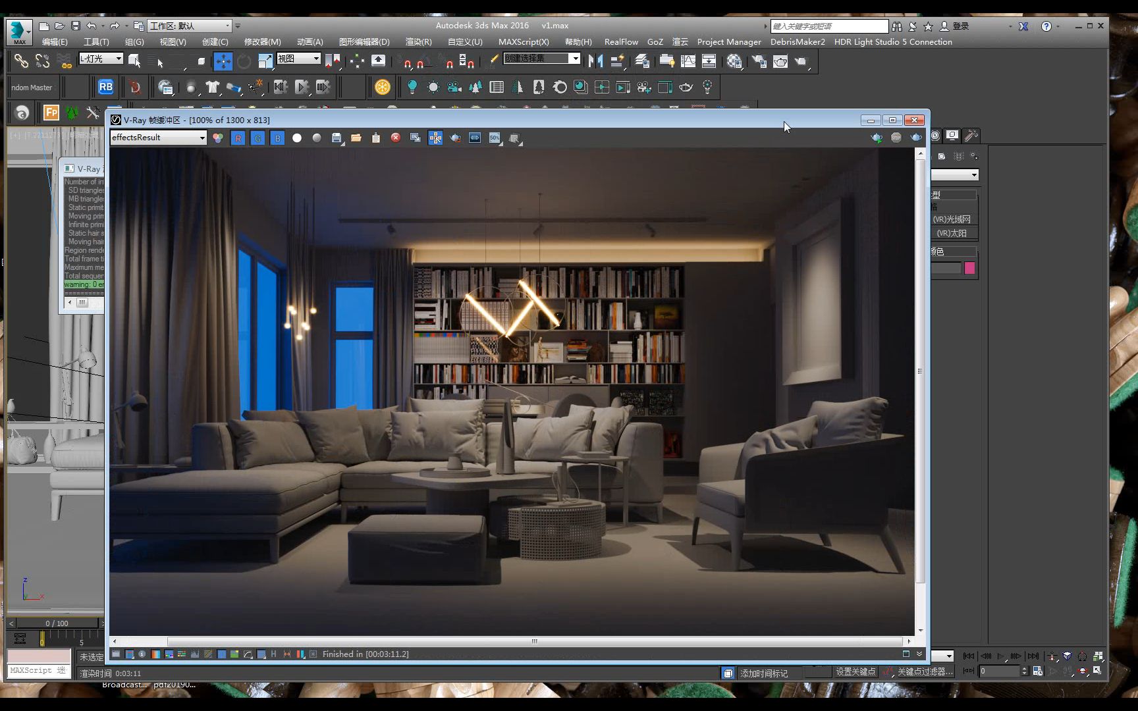1138x711 pixels.
Task: Click the pink color swatch in command panel
Action: pos(969,268)
